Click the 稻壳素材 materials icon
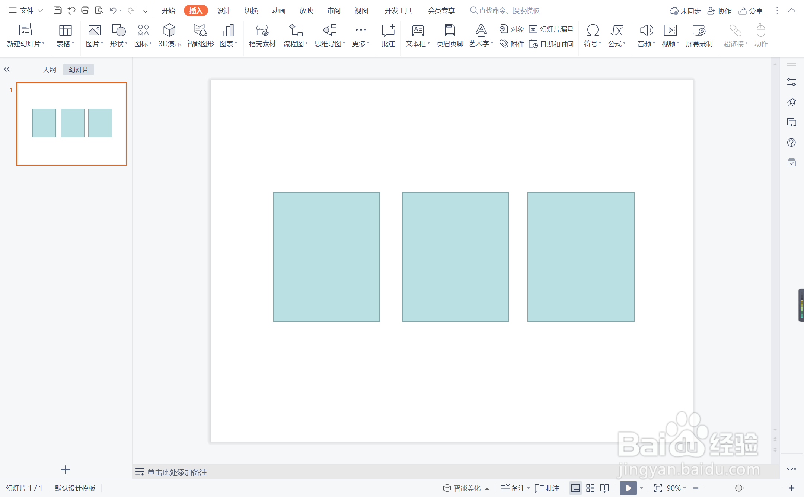 point(262,31)
